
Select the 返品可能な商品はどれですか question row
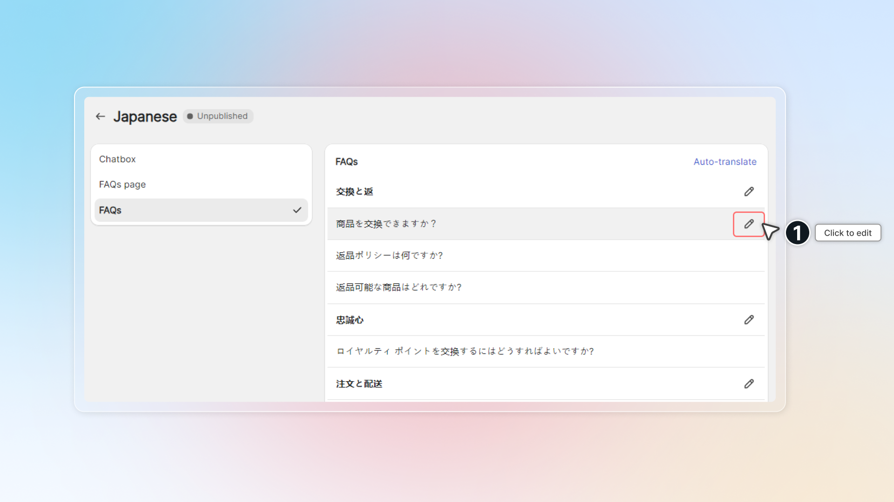click(399, 287)
